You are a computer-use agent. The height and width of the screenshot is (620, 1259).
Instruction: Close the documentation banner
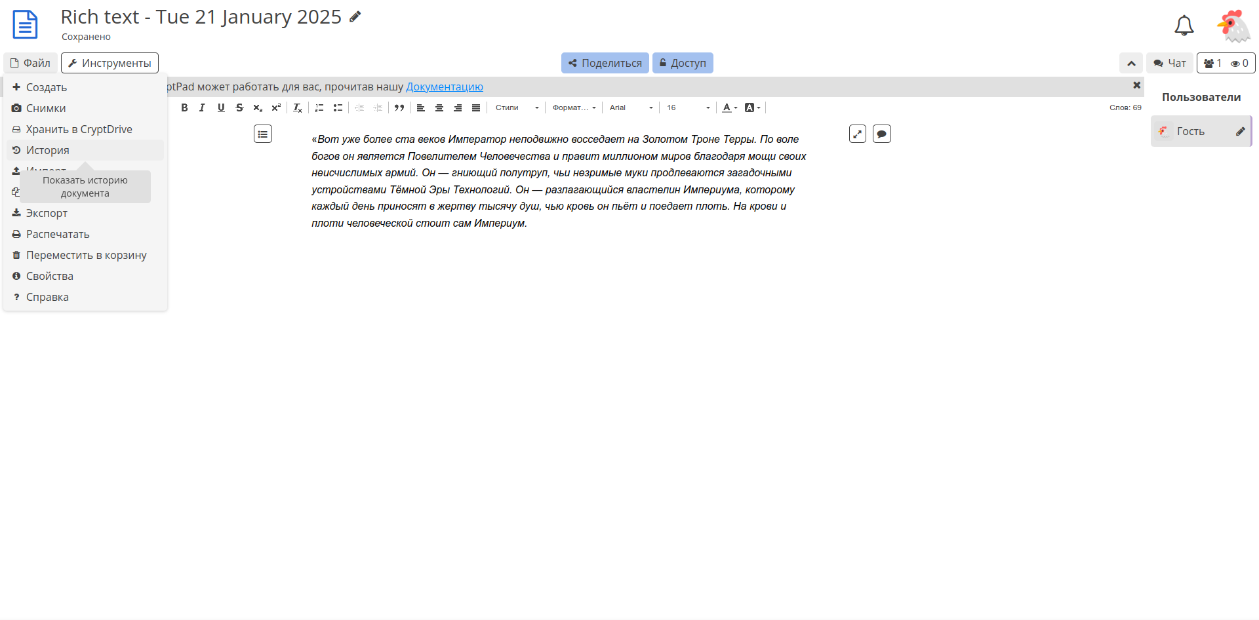[1136, 85]
